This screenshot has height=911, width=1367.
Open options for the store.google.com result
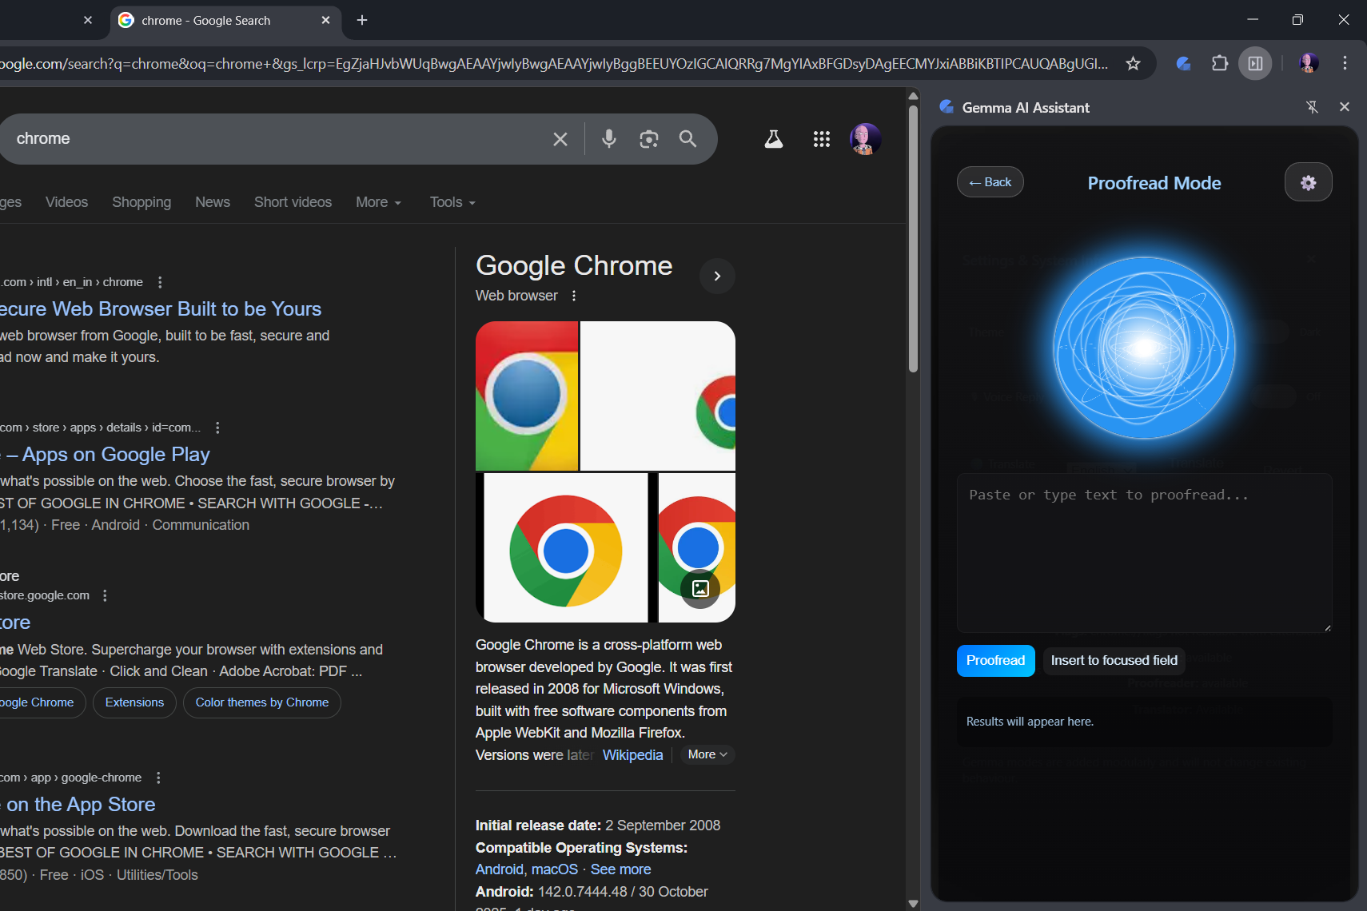105,595
